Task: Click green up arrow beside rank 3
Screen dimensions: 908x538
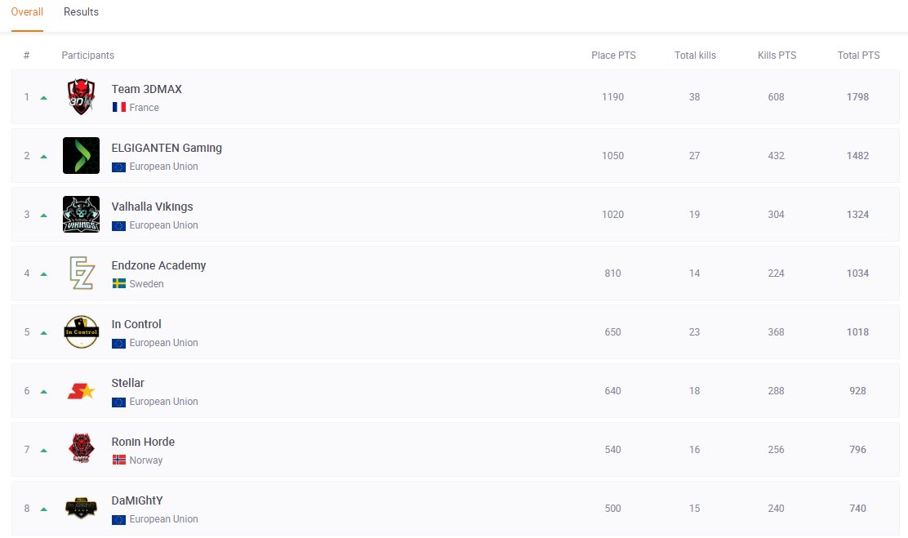Action: pyautogui.click(x=43, y=216)
